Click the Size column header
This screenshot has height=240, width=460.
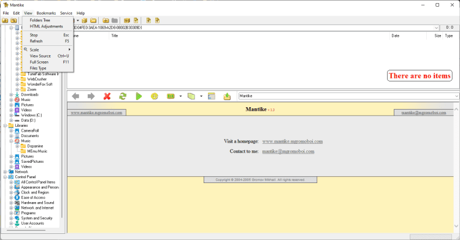434,36
